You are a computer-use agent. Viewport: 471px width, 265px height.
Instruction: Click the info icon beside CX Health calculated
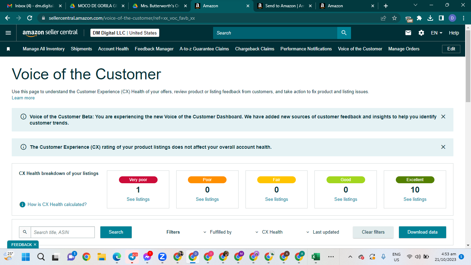(x=22, y=205)
